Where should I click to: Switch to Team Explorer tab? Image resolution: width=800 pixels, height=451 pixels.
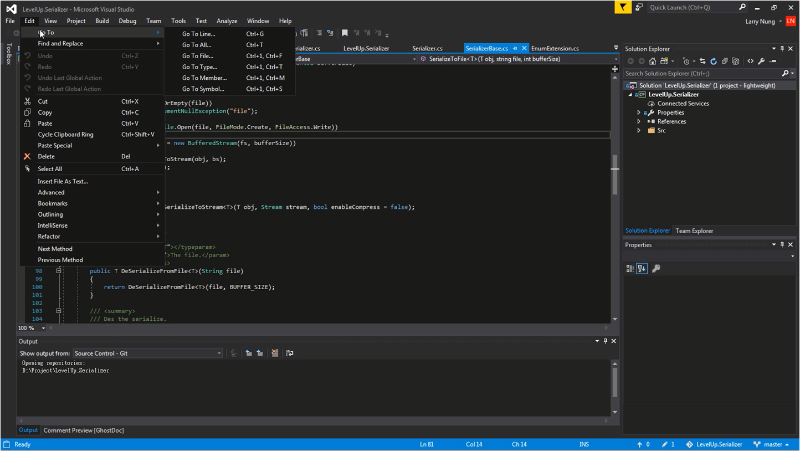click(694, 230)
